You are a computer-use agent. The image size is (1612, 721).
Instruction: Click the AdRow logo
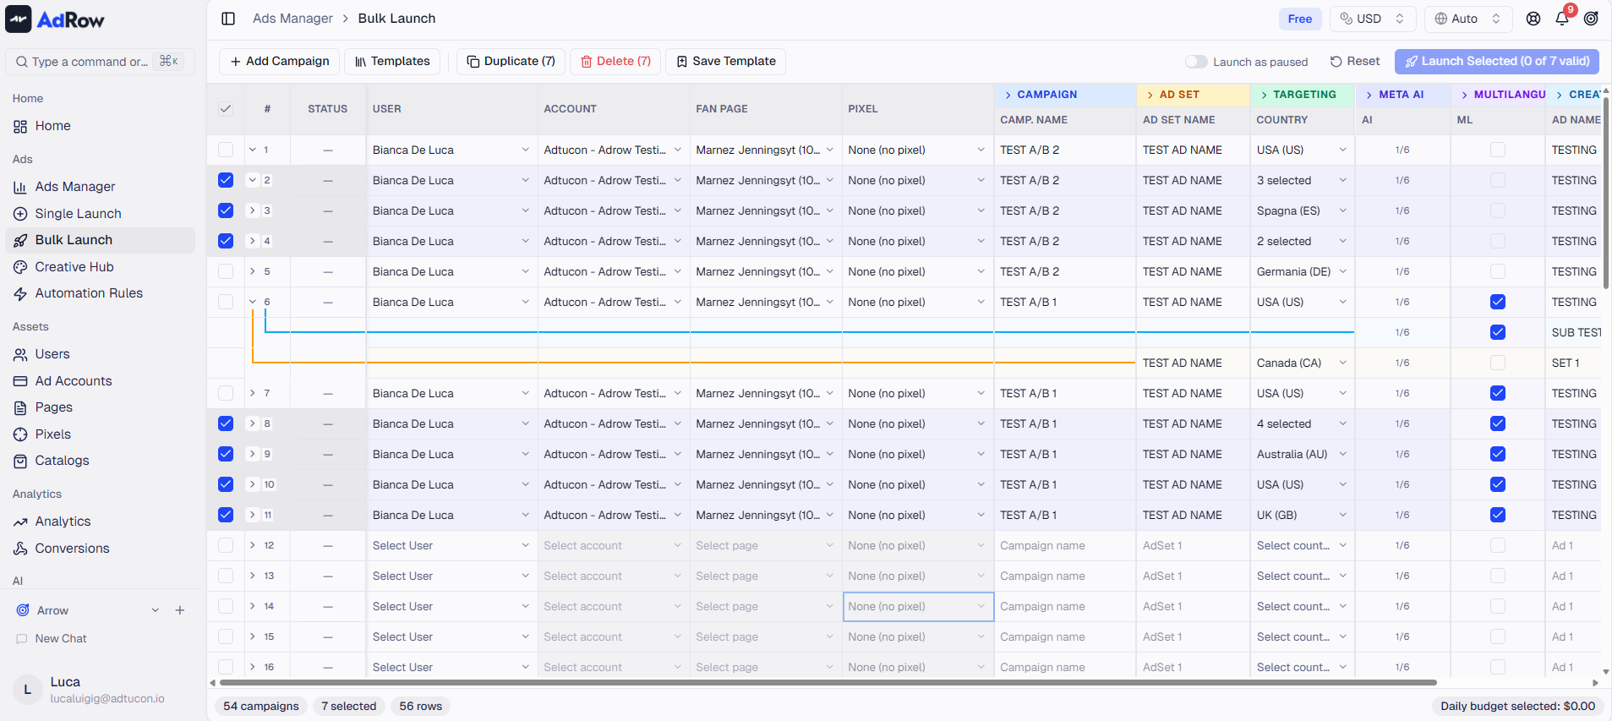tap(55, 19)
